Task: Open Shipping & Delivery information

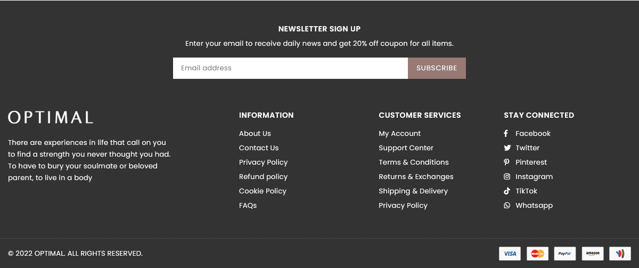Action: [413, 191]
